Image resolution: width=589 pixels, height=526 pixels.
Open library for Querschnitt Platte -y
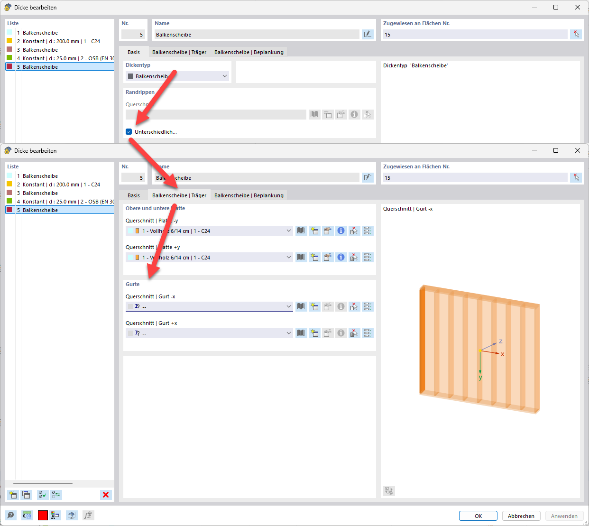click(x=301, y=231)
